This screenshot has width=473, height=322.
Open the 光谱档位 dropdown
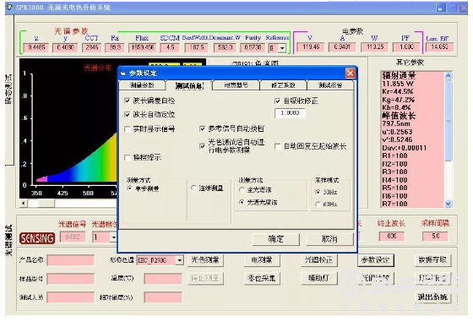pyautogui.click(x=113, y=237)
